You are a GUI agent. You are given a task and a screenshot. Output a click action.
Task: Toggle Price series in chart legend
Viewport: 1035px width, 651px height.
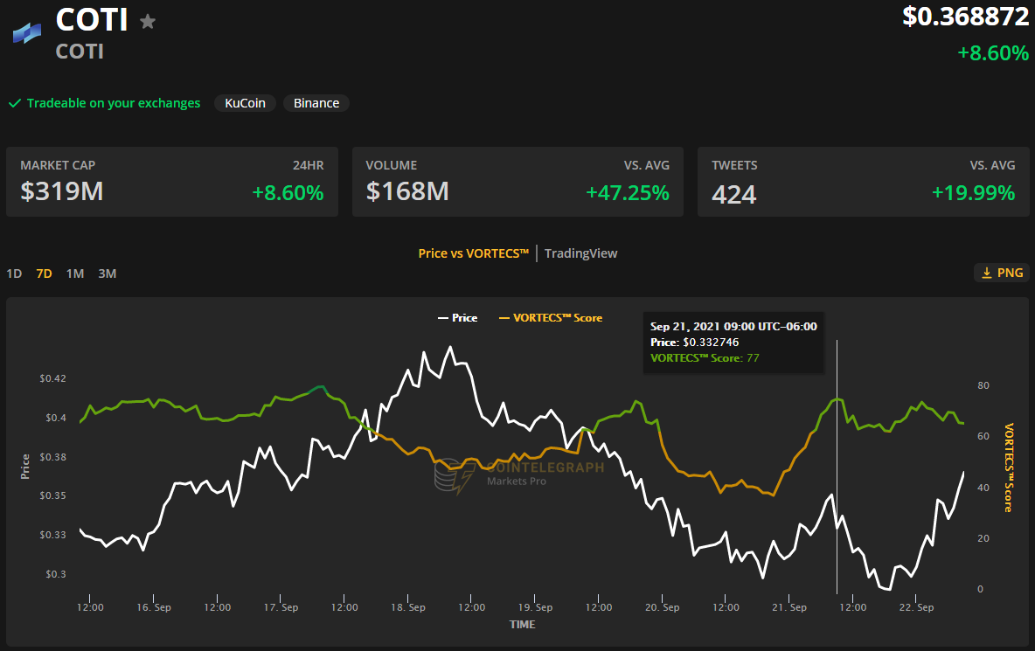457,318
